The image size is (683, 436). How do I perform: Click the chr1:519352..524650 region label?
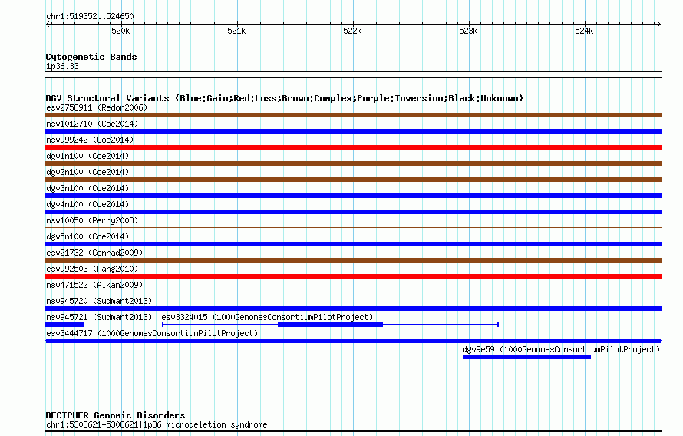tap(90, 16)
